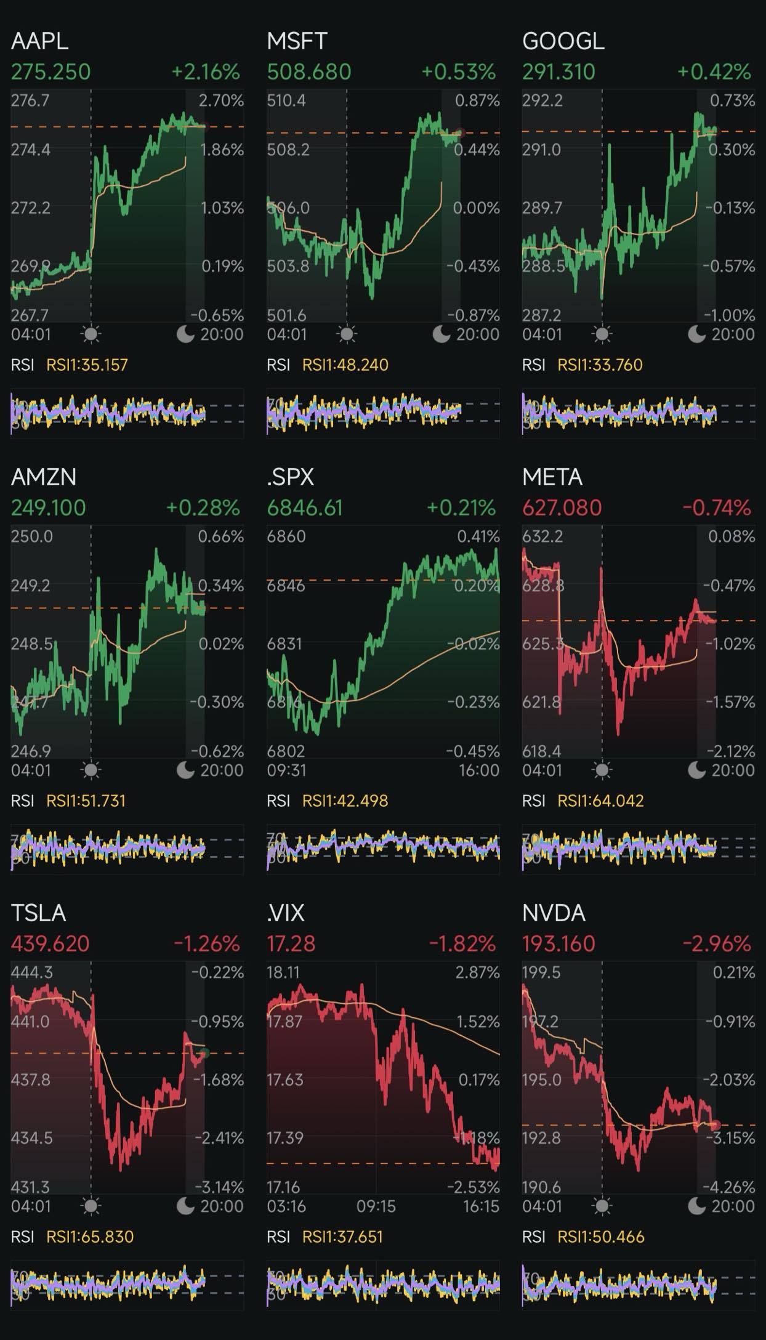Click the moon icon under MSFT chart

coord(441,334)
